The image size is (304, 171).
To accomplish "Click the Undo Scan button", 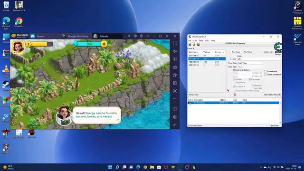I will point(268,52).
